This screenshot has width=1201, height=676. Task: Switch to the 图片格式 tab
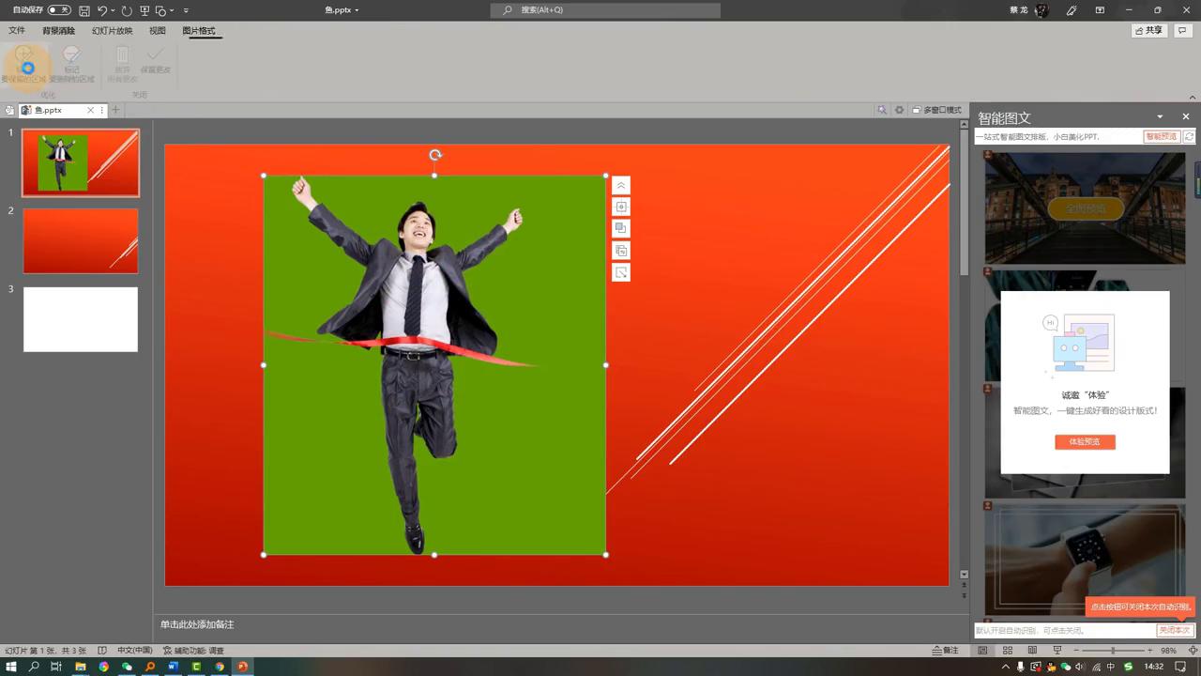[x=198, y=31]
